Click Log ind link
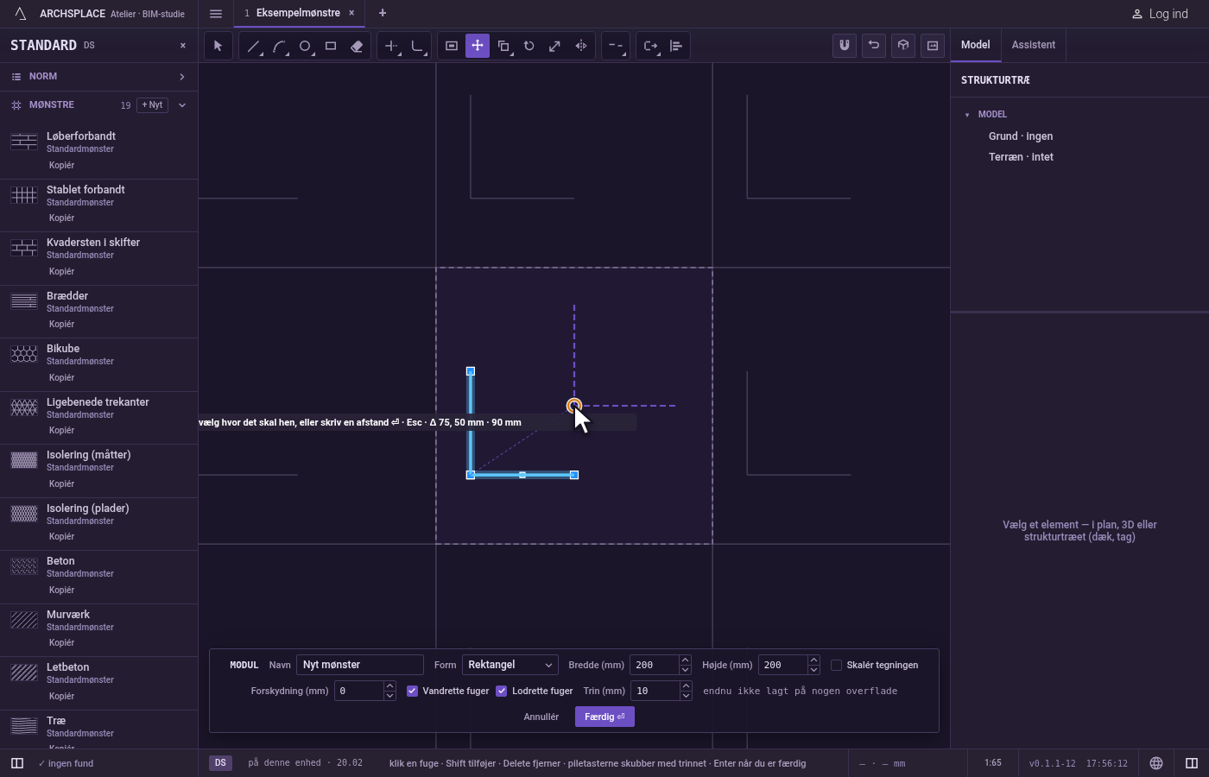The image size is (1209, 777). [1160, 14]
